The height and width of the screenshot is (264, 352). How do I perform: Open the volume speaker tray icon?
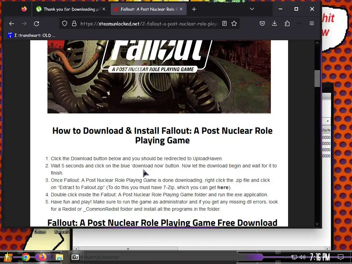tap(302, 257)
